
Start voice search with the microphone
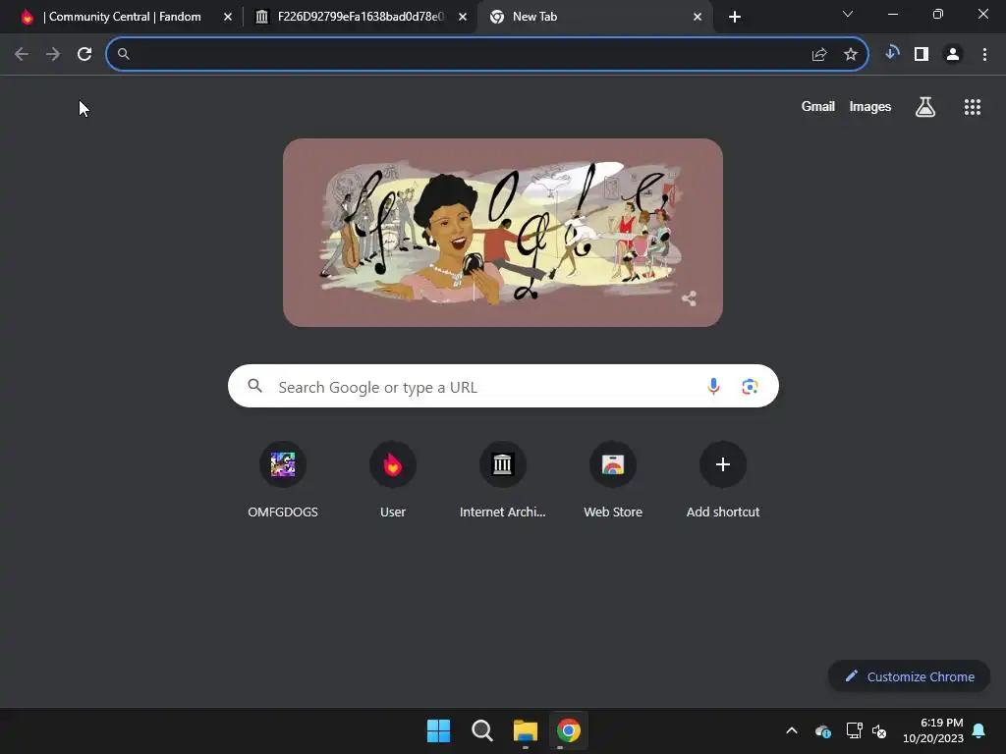click(x=713, y=386)
